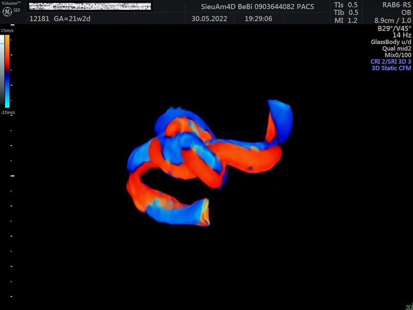Screen dimensions: 413x310
Task: Click the MI 1.2 mechanical index readout
Action: [346, 21]
